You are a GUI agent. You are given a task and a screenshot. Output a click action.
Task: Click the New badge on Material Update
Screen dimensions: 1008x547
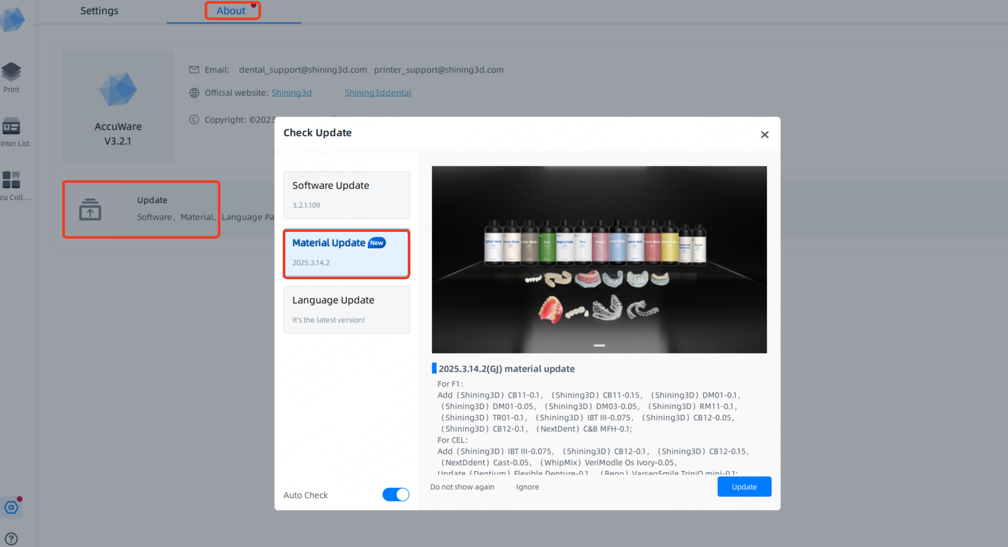[377, 243]
